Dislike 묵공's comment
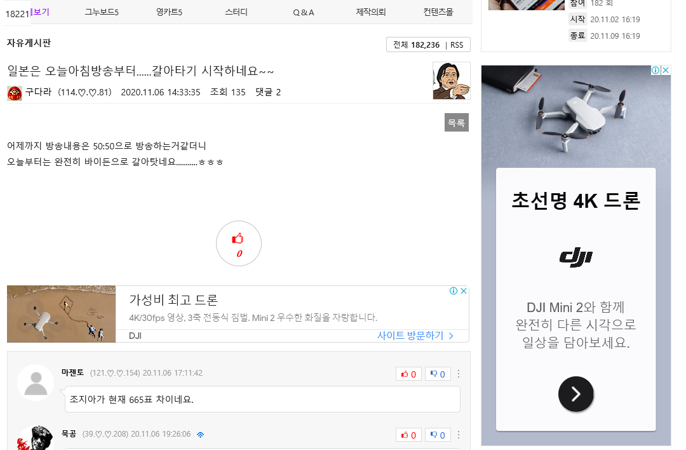The height and width of the screenshot is (450, 686). pyautogui.click(x=438, y=435)
